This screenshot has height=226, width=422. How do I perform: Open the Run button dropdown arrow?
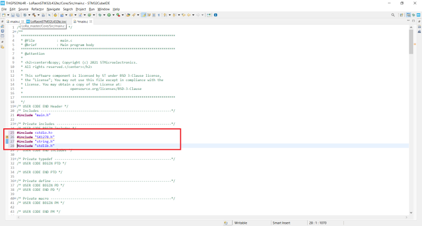[114, 15]
